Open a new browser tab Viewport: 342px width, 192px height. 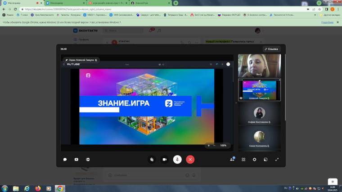[175, 3]
